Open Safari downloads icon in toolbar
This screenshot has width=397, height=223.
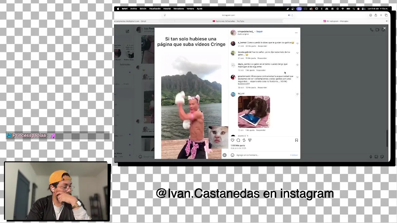point(370,15)
